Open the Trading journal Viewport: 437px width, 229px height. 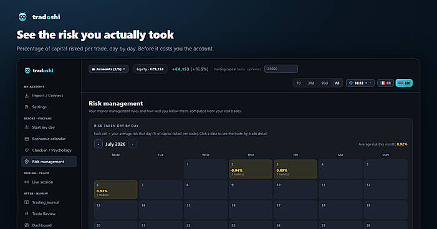point(49,202)
